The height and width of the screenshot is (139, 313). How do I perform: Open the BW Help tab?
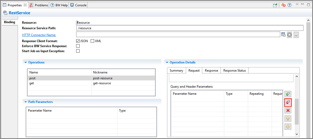[x=59, y=5]
